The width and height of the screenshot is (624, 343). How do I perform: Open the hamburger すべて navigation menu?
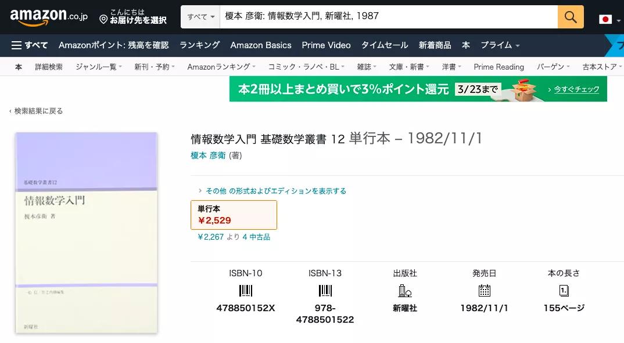point(16,45)
